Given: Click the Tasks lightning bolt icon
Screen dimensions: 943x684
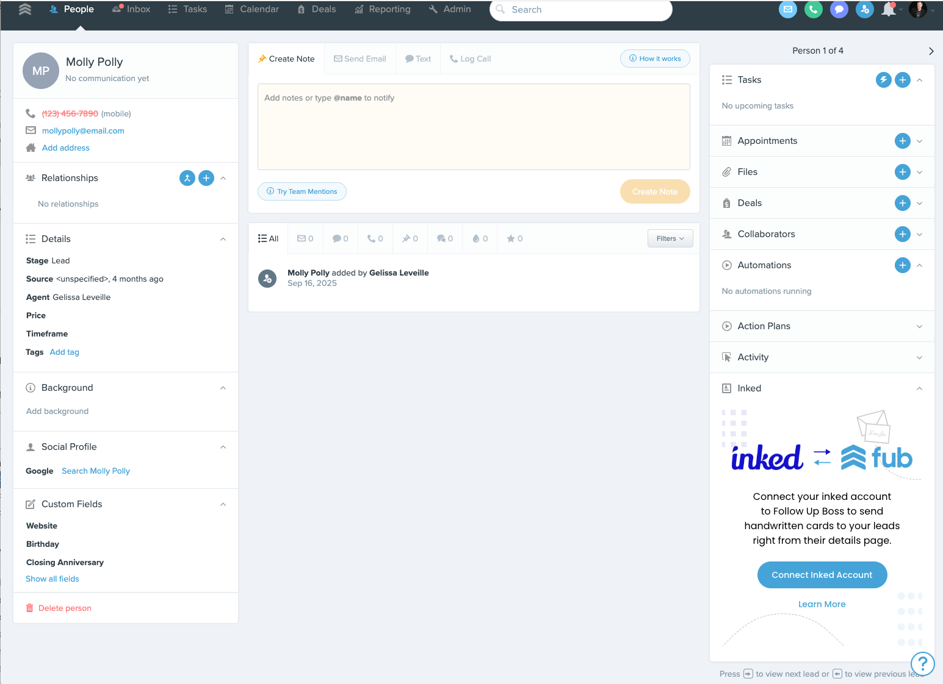Looking at the screenshot, I should (x=883, y=80).
